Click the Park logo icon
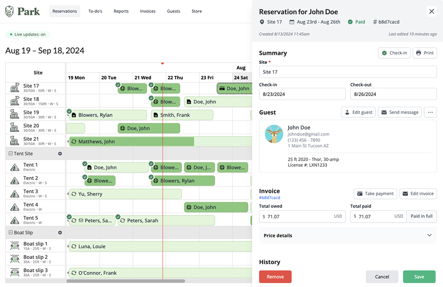443x287 pixels. click(x=9, y=11)
